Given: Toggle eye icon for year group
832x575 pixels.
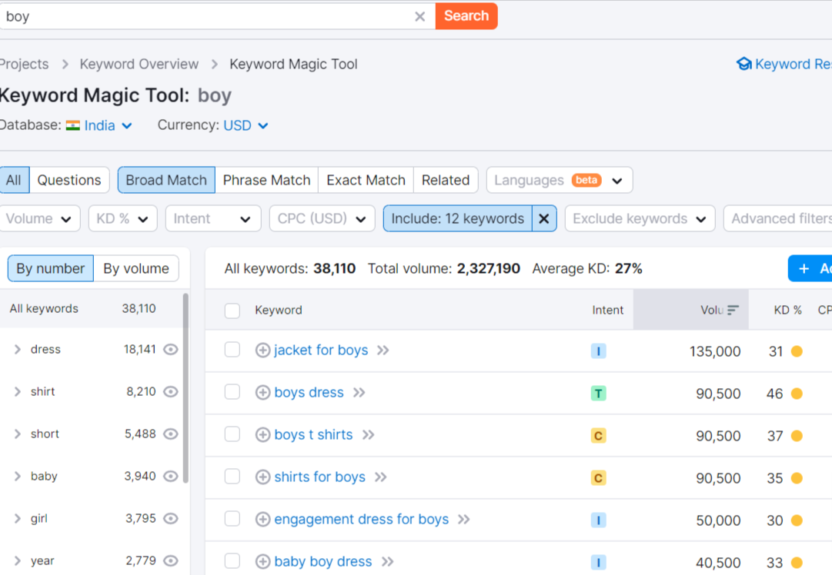Looking at the screenshot, I should pyautogui.click(x=170, y=560).
